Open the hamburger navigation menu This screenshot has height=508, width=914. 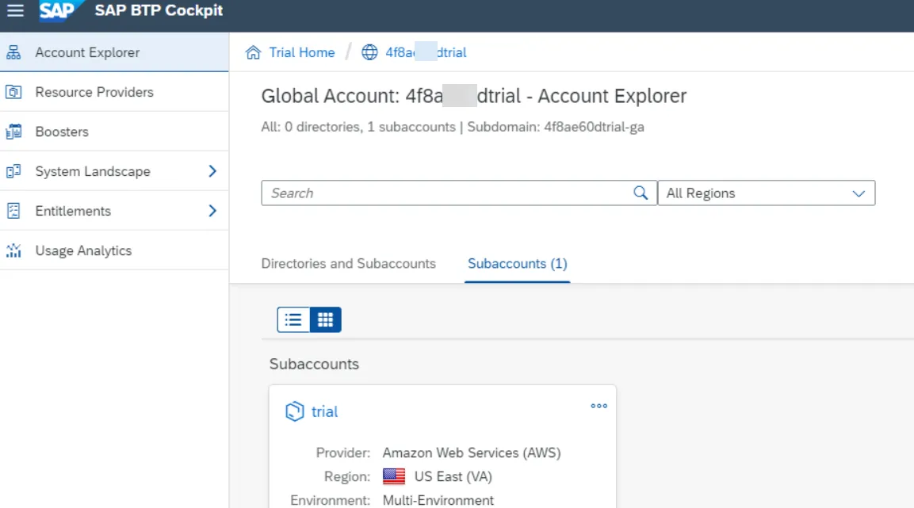coord(15,10)
